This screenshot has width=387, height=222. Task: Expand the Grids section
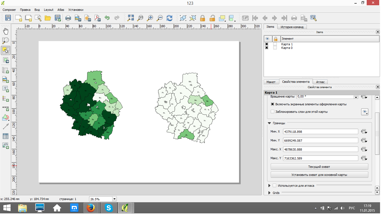(269, 193)
